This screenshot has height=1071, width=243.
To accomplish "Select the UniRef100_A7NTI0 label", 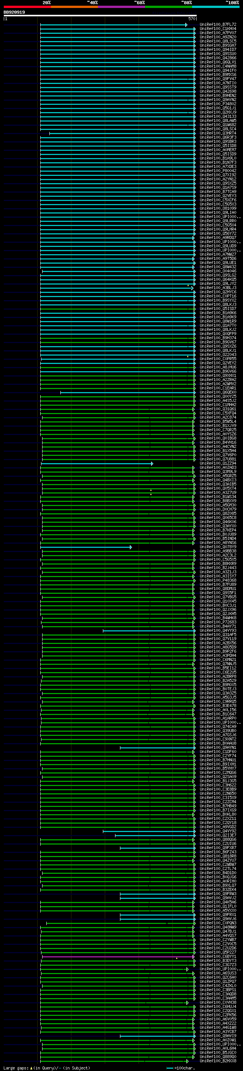I will [x=218, y=83].
